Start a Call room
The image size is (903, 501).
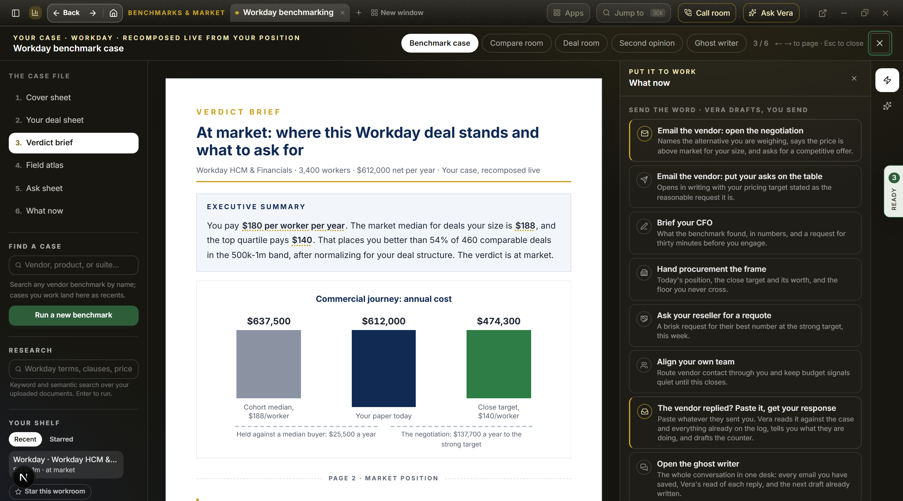707,13
